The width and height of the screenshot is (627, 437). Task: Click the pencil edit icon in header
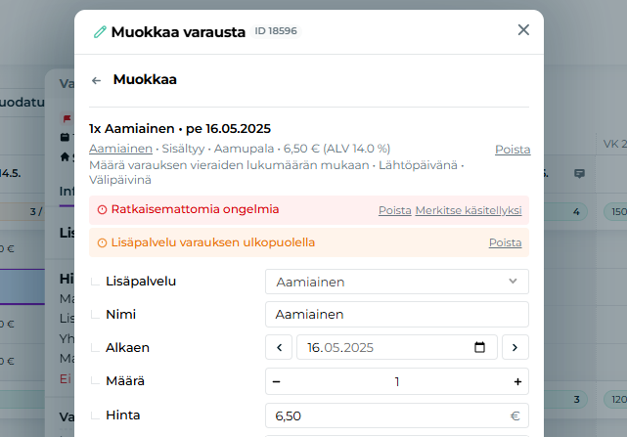pyautogui.click(x=99, y=31)
